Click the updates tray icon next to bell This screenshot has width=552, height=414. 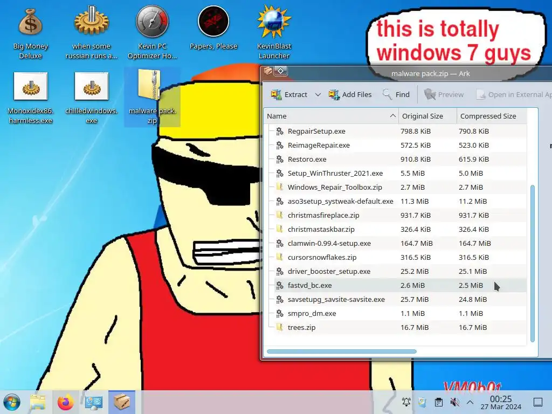422,402
